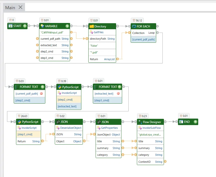Close the Main tab
The image size is (216, 177).
coord(20,7)
